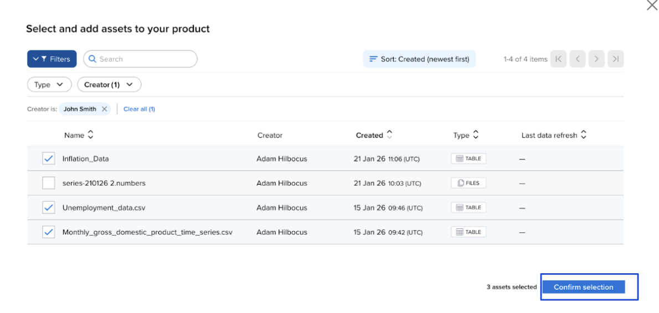
Task: Deselect the Unemployment_data.csv checkbox
Action: click(x=49, y=207)
